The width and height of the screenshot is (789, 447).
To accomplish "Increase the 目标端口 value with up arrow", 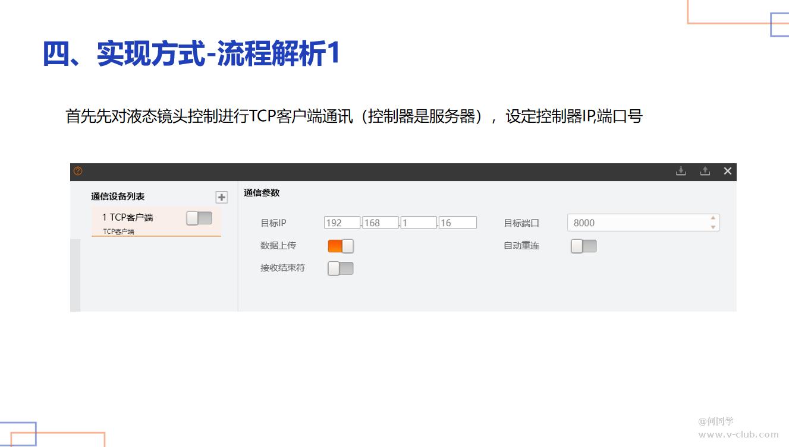I will pos(713,218).
